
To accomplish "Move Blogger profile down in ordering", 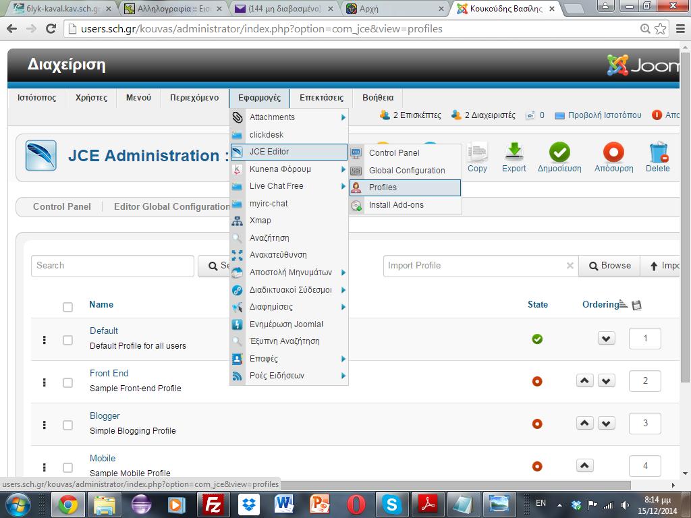I will (607, 424).
